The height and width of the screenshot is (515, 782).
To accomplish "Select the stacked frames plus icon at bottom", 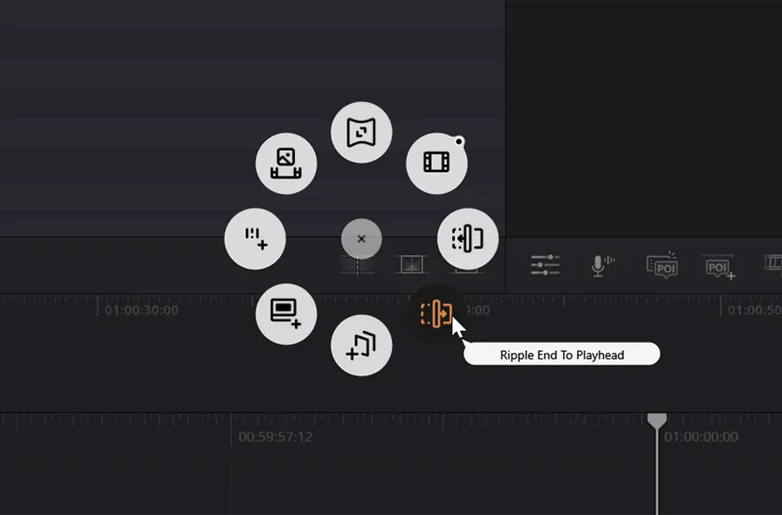I will (361, 345).
